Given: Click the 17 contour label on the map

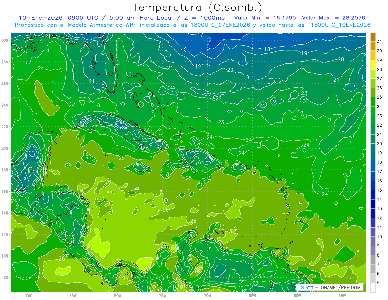Looking at the screenshot, I should pyautogui.click(x=200, y=35).
